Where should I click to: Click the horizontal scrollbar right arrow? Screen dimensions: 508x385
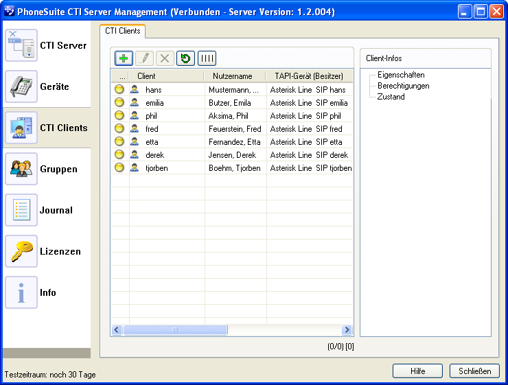tap(347, 330)
